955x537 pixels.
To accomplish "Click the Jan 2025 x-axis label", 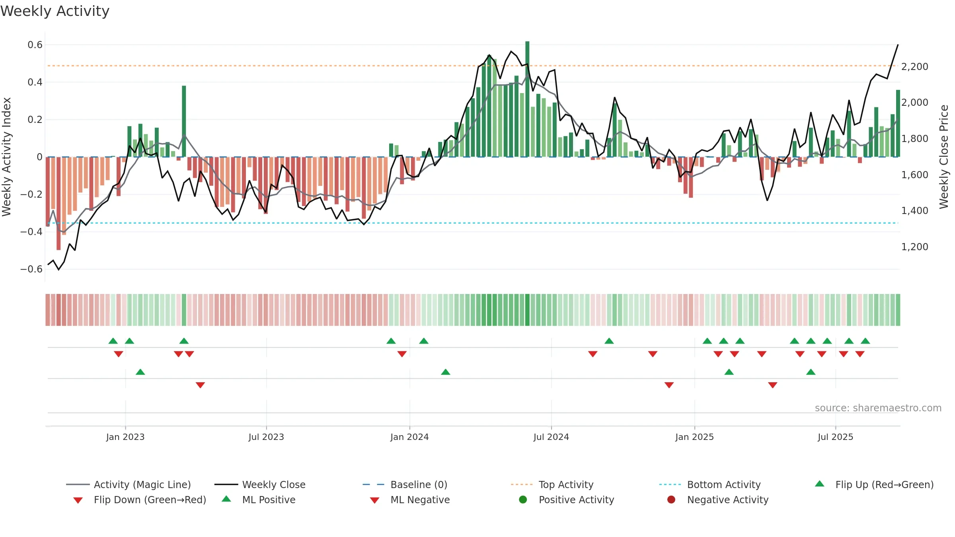I will (x=694, y=437).
